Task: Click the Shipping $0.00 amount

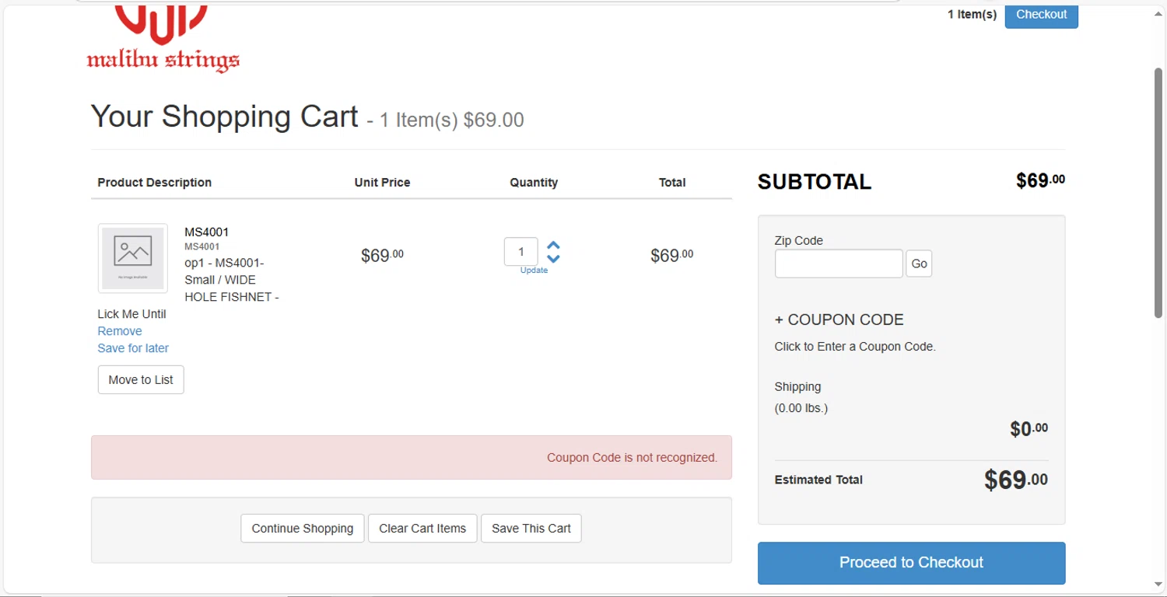Action: point(1029,428)
